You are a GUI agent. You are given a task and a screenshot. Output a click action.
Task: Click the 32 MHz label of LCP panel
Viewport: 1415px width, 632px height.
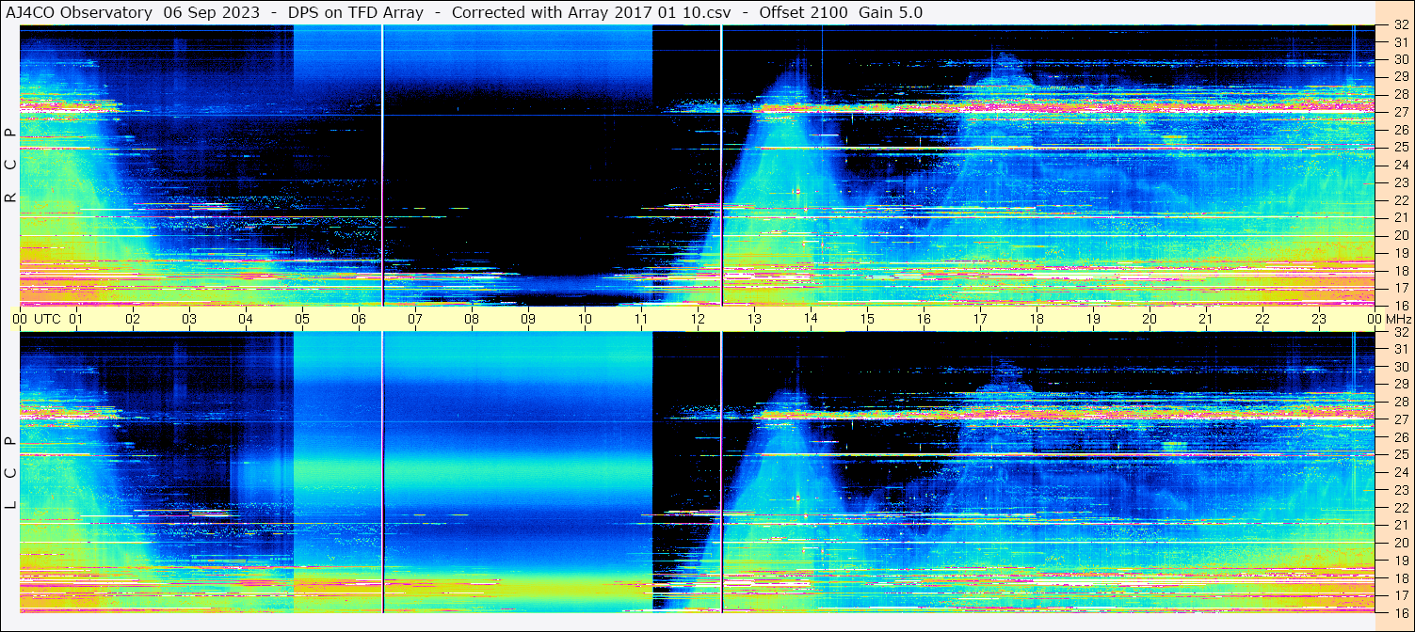[1400, 332]
